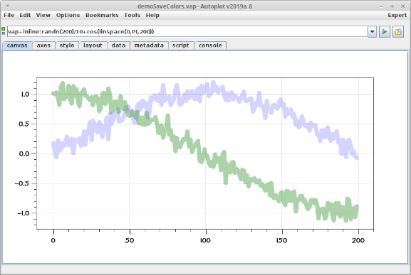Switch to the console tab
Image resolution: width=411 pixels, height=275 pixels.
(x=210, y=45)
